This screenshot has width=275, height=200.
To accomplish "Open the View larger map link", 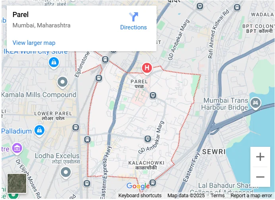I will point(34,43).
